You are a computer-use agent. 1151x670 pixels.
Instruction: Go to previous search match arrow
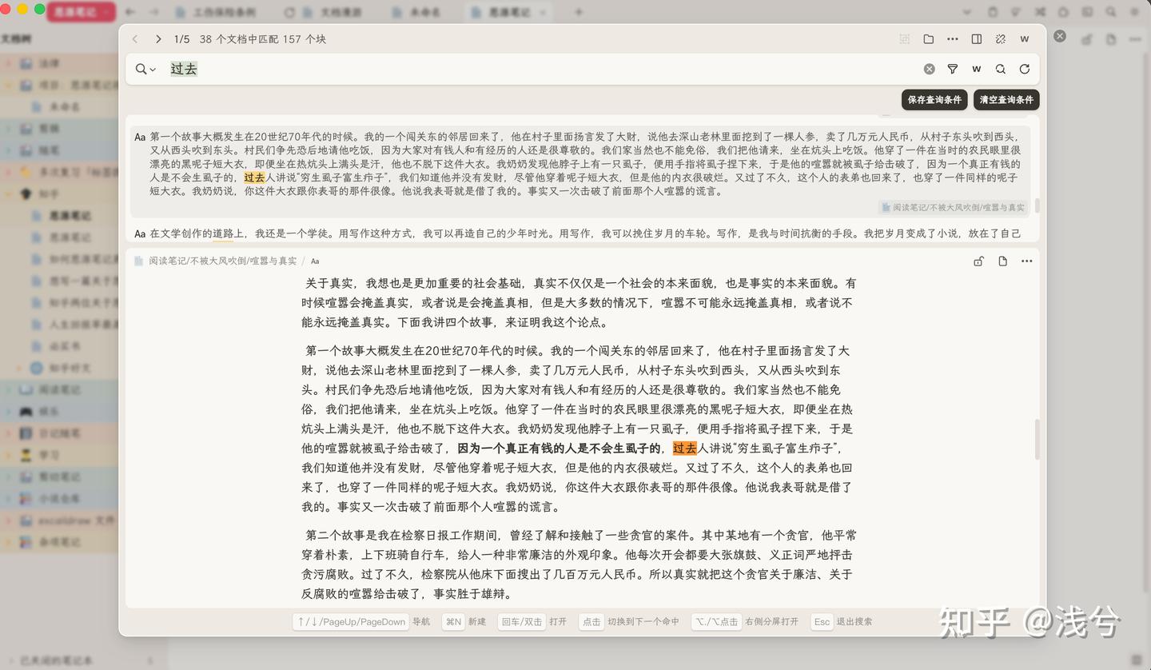pyautogui.click(x=135, y=39)
